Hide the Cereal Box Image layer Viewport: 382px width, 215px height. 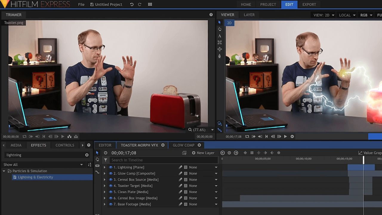[111, 198]
